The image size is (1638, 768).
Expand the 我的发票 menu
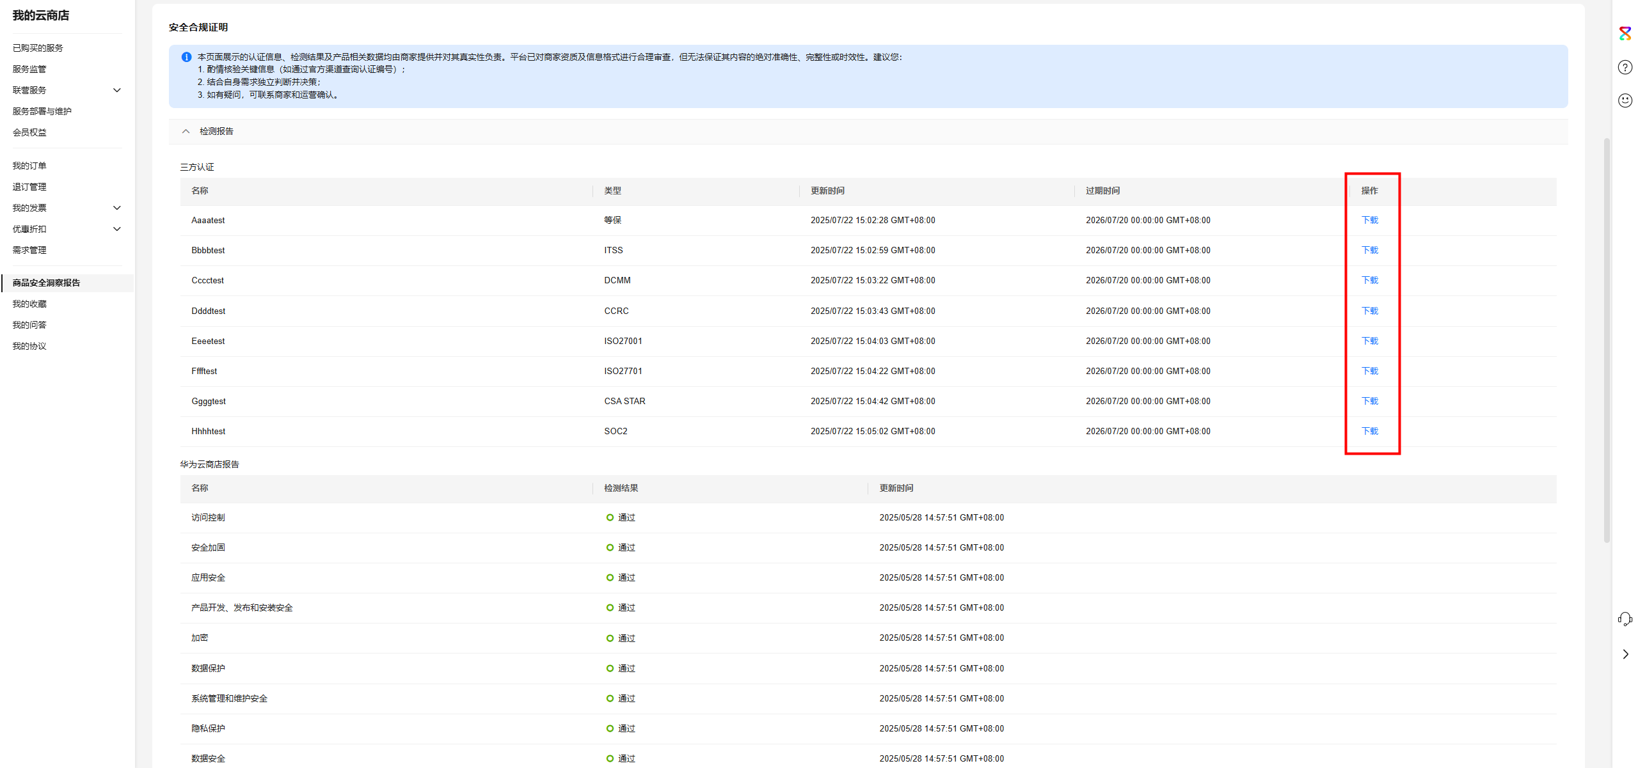117,208
